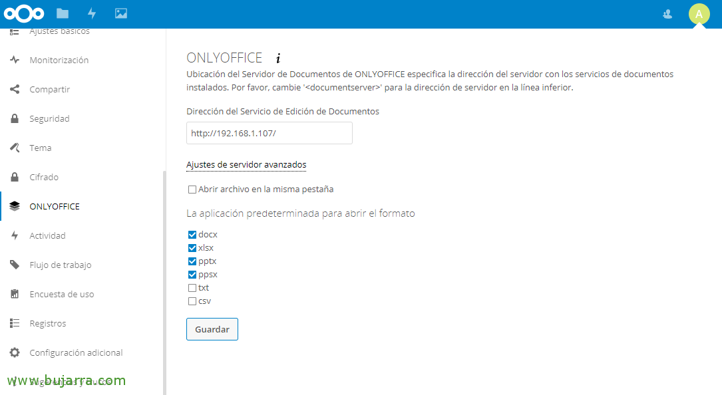Open the Files app folder icon

click(63, 13)
